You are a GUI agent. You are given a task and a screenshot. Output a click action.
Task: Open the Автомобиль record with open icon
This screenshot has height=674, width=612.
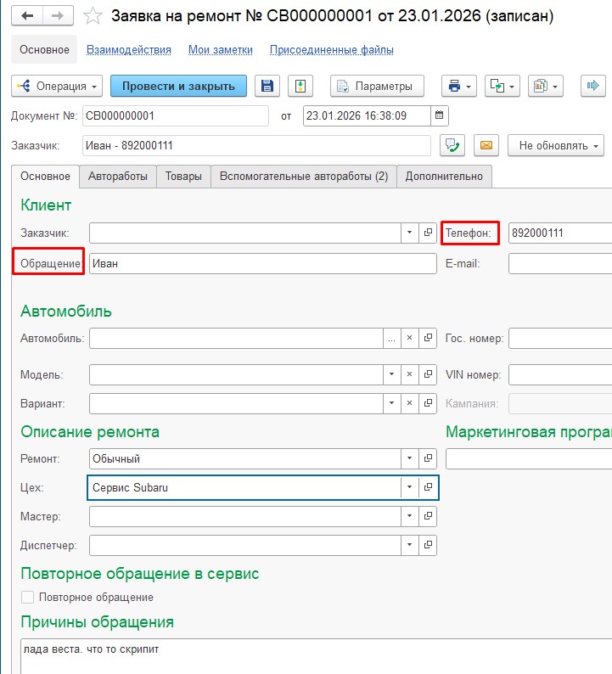point(428,339)
